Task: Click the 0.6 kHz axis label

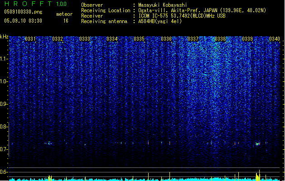Action: pyautogui.click(x=4, y=172)
